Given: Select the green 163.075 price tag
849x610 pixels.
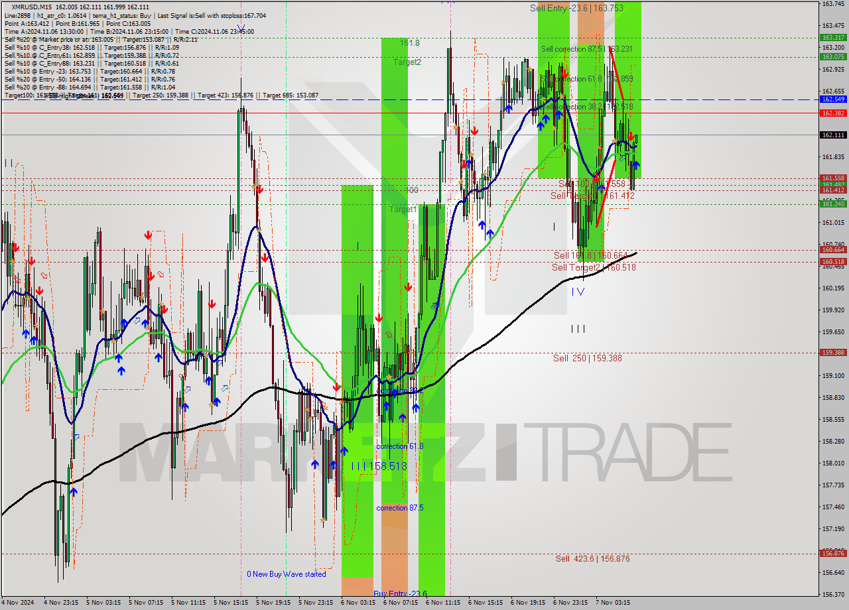Looking at the screenshot, I should 833,56.
